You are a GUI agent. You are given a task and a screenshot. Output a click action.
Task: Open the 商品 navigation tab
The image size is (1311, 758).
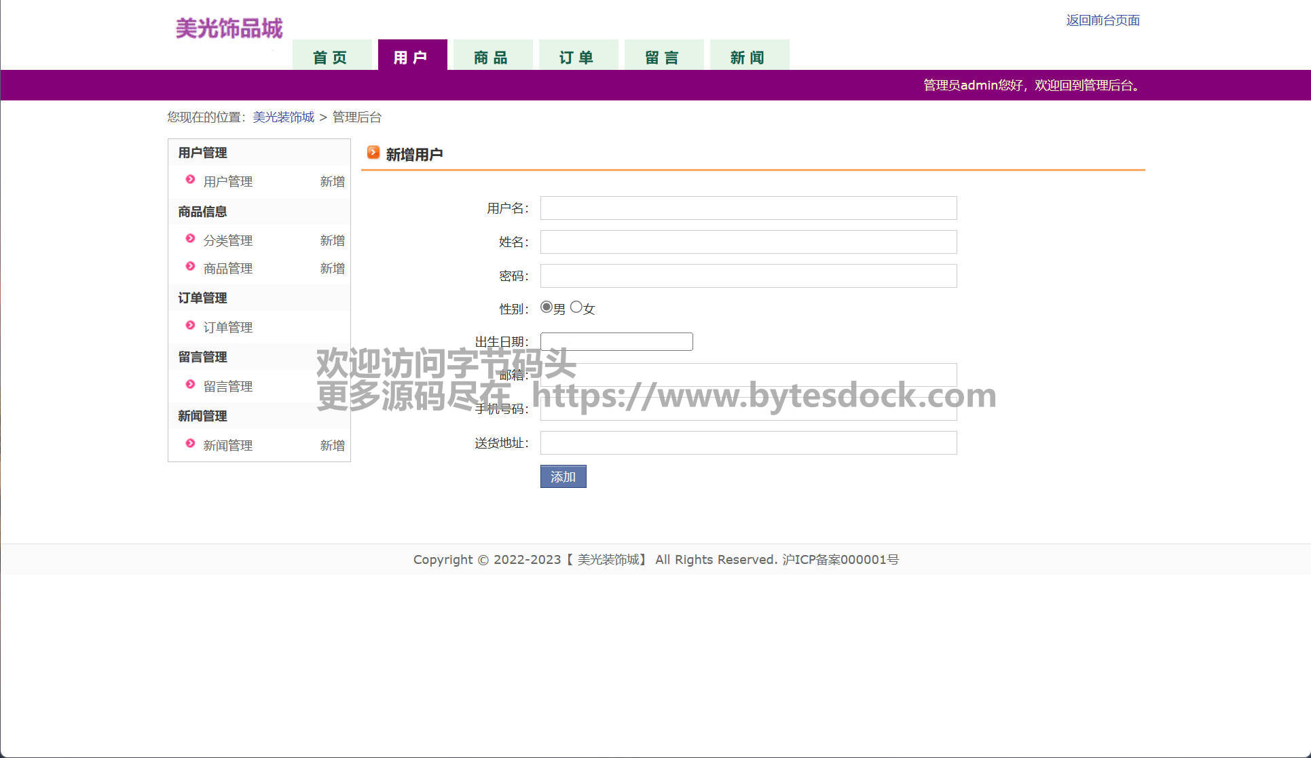[x=492, y=57]
